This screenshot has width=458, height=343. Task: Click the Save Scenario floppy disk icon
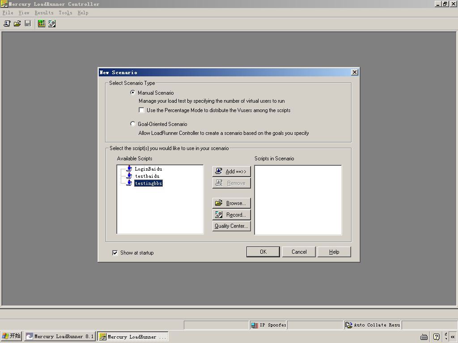click(x=28, y=24)
